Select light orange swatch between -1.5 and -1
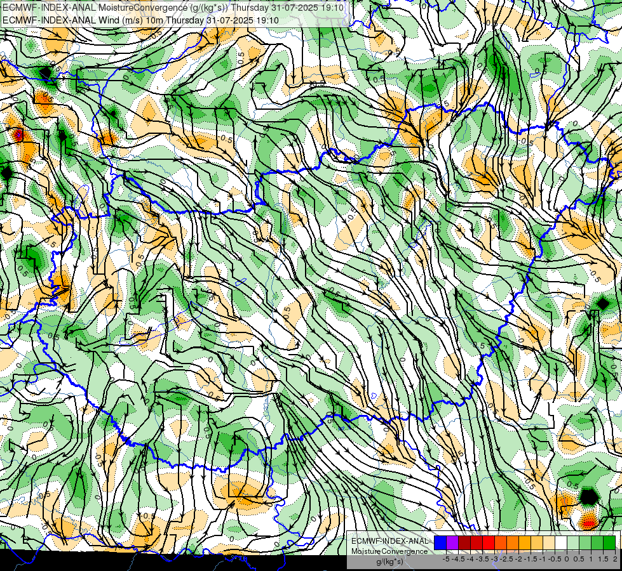Image resolution: width=622 pixels, height=571 pixels. coord(537,542)
